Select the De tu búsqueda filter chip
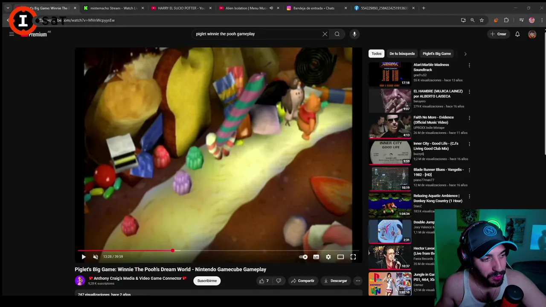This screenshot has height=307, width=546. click(402, 54)
